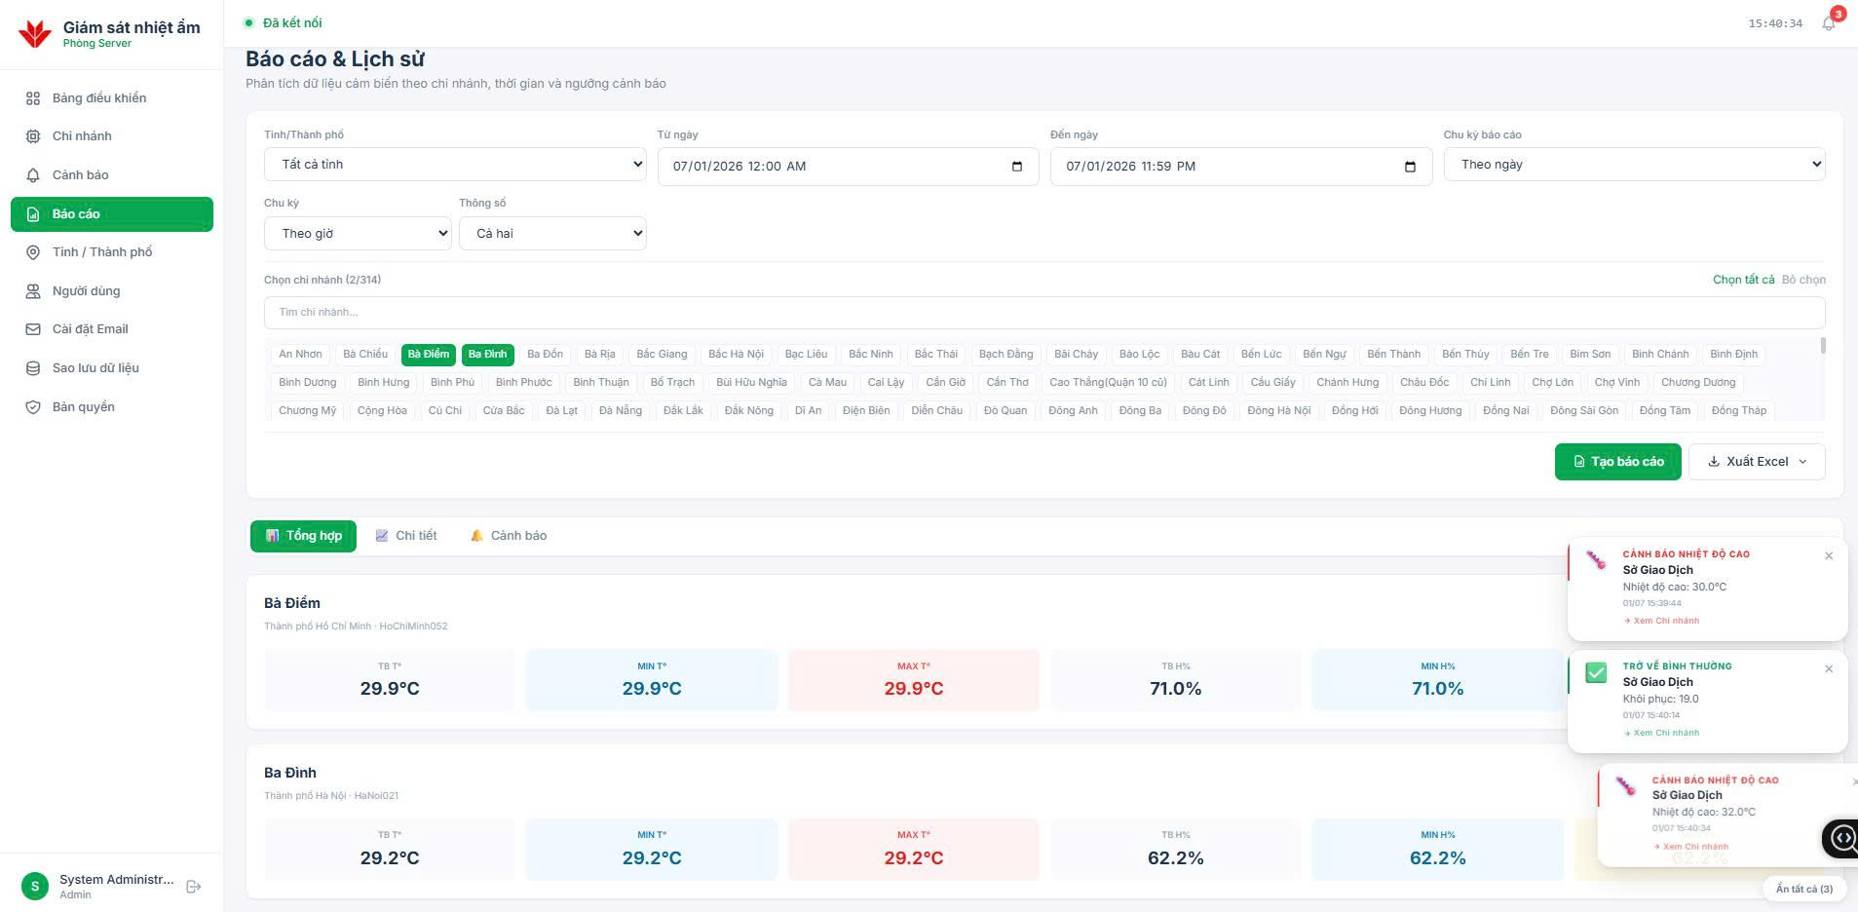Open Bảng điều khiển dashboard icon
This screenshot has width=1858, height=912.
[x=33, y=98]
